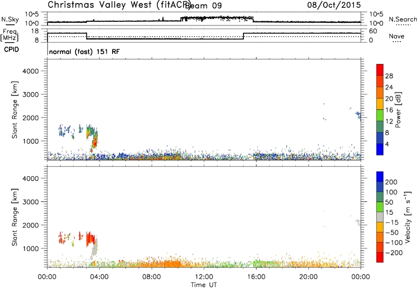The width and height of the screenshot is (417, 288).
Task: Select the 'N.Sky' legend label
Action: click(x=10, y=19)
